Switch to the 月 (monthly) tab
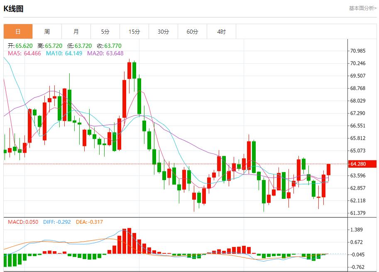Screen dimensions: 379x272 [76, 31]
